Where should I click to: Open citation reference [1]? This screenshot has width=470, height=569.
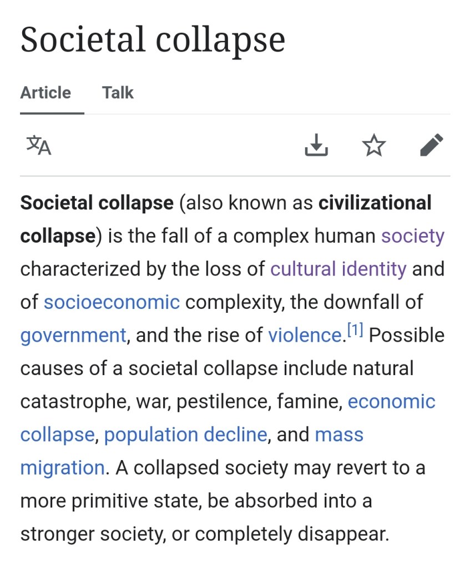355,332
